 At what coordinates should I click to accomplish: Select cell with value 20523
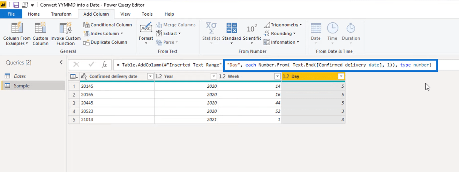point(117,111)
